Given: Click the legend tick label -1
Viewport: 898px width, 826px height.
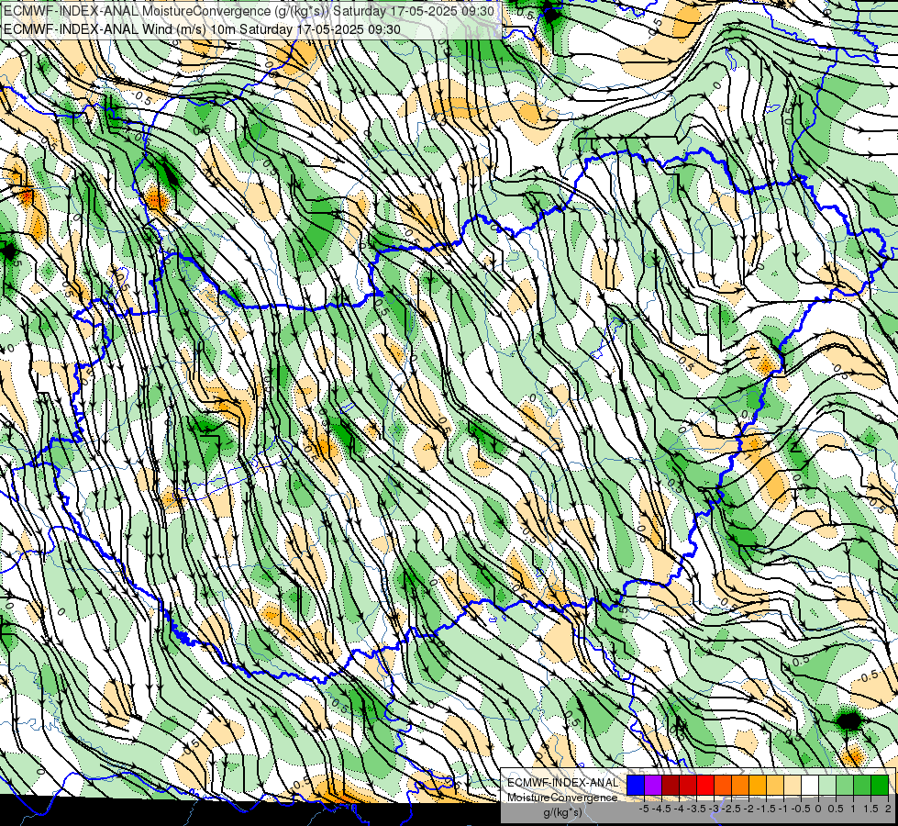Looking at the screenshot, I should coord(783,809).
